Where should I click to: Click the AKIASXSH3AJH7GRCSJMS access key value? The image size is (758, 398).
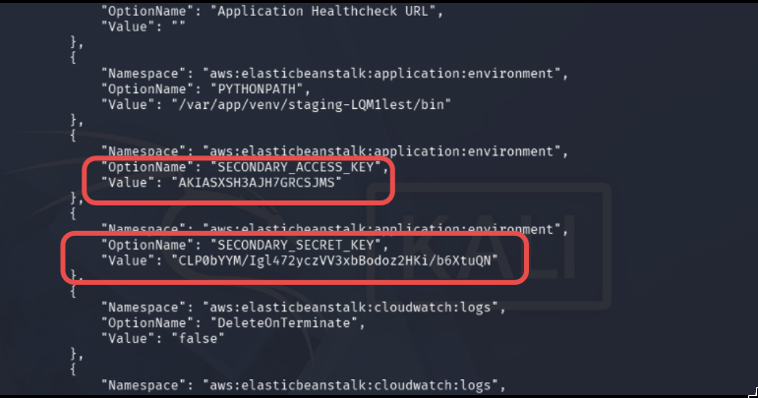click(257, 183)
